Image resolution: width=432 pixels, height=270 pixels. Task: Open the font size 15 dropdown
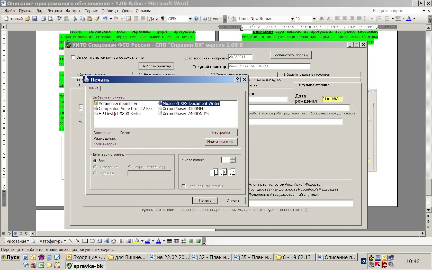tap(314, 19)
